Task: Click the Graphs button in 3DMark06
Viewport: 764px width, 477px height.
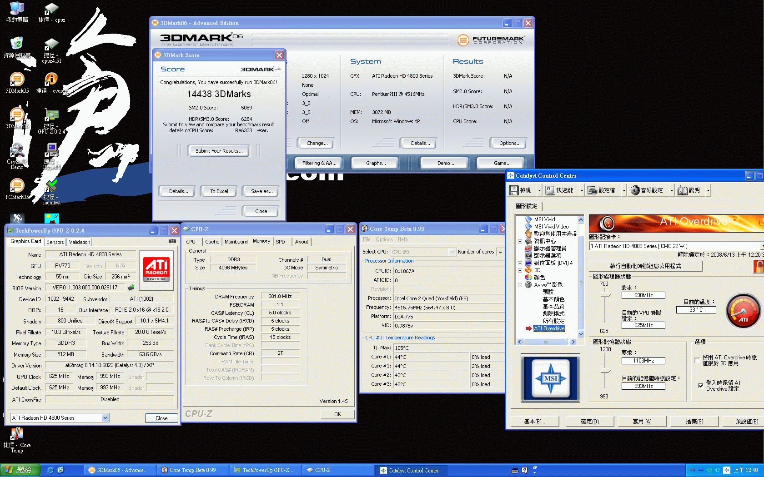Action: [x=376, y=163]
